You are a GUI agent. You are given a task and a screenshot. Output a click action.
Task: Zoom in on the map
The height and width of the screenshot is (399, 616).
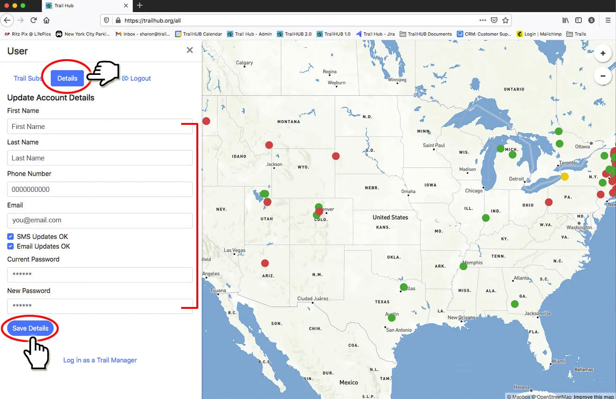603,54
